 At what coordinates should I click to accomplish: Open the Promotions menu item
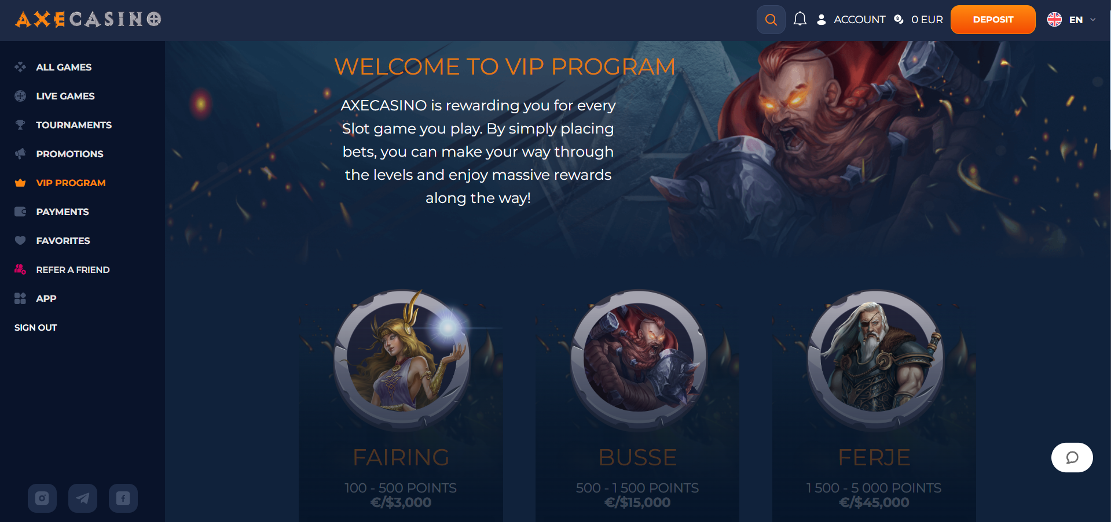pyautogui.click(x=69, y=154)
